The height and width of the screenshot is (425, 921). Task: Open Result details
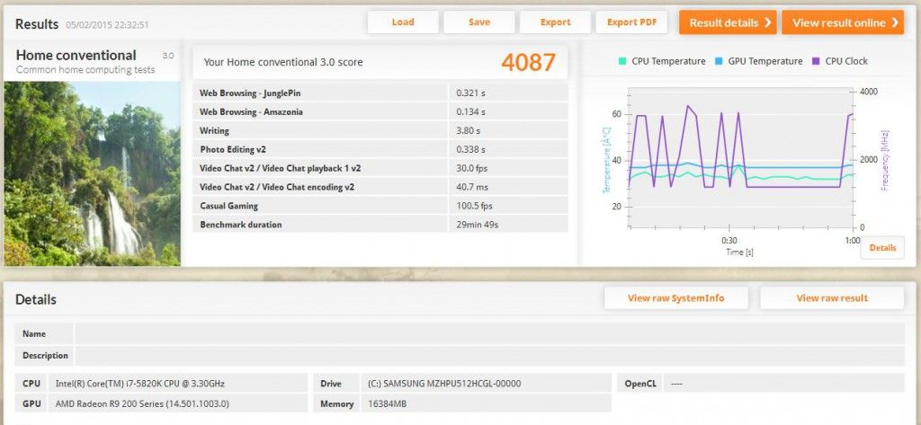click(x=728, y=22)
